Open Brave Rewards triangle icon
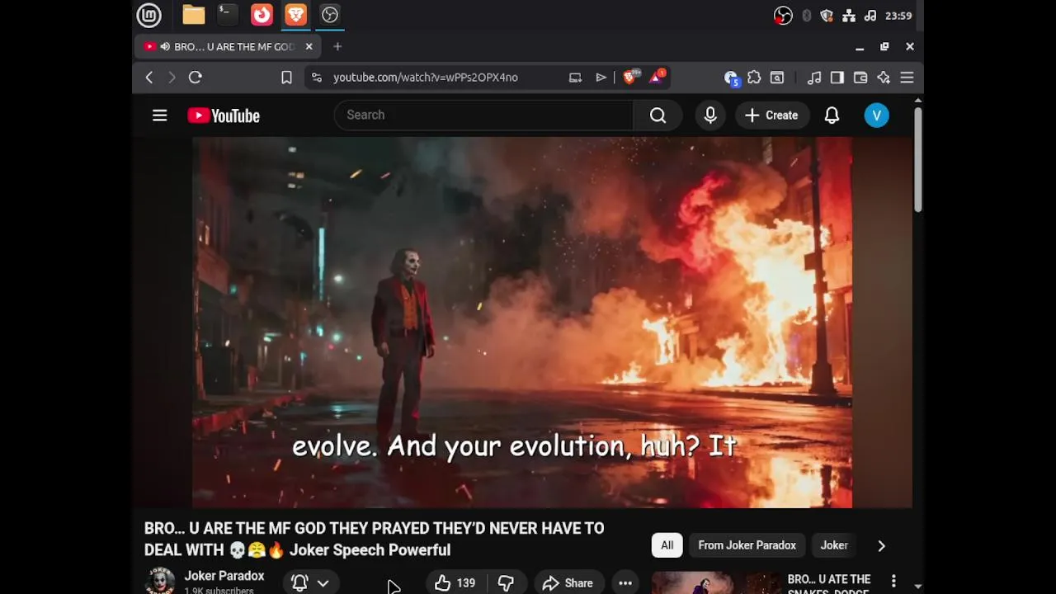Viewport: 1056px width, 594px height. (658, 78)
